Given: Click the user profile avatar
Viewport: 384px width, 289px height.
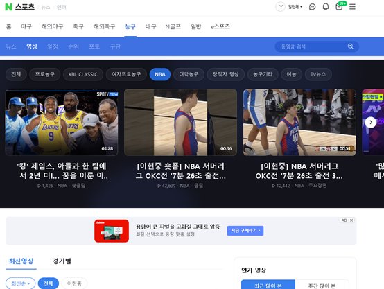Looking at the screenshot, I should (281, 7).
